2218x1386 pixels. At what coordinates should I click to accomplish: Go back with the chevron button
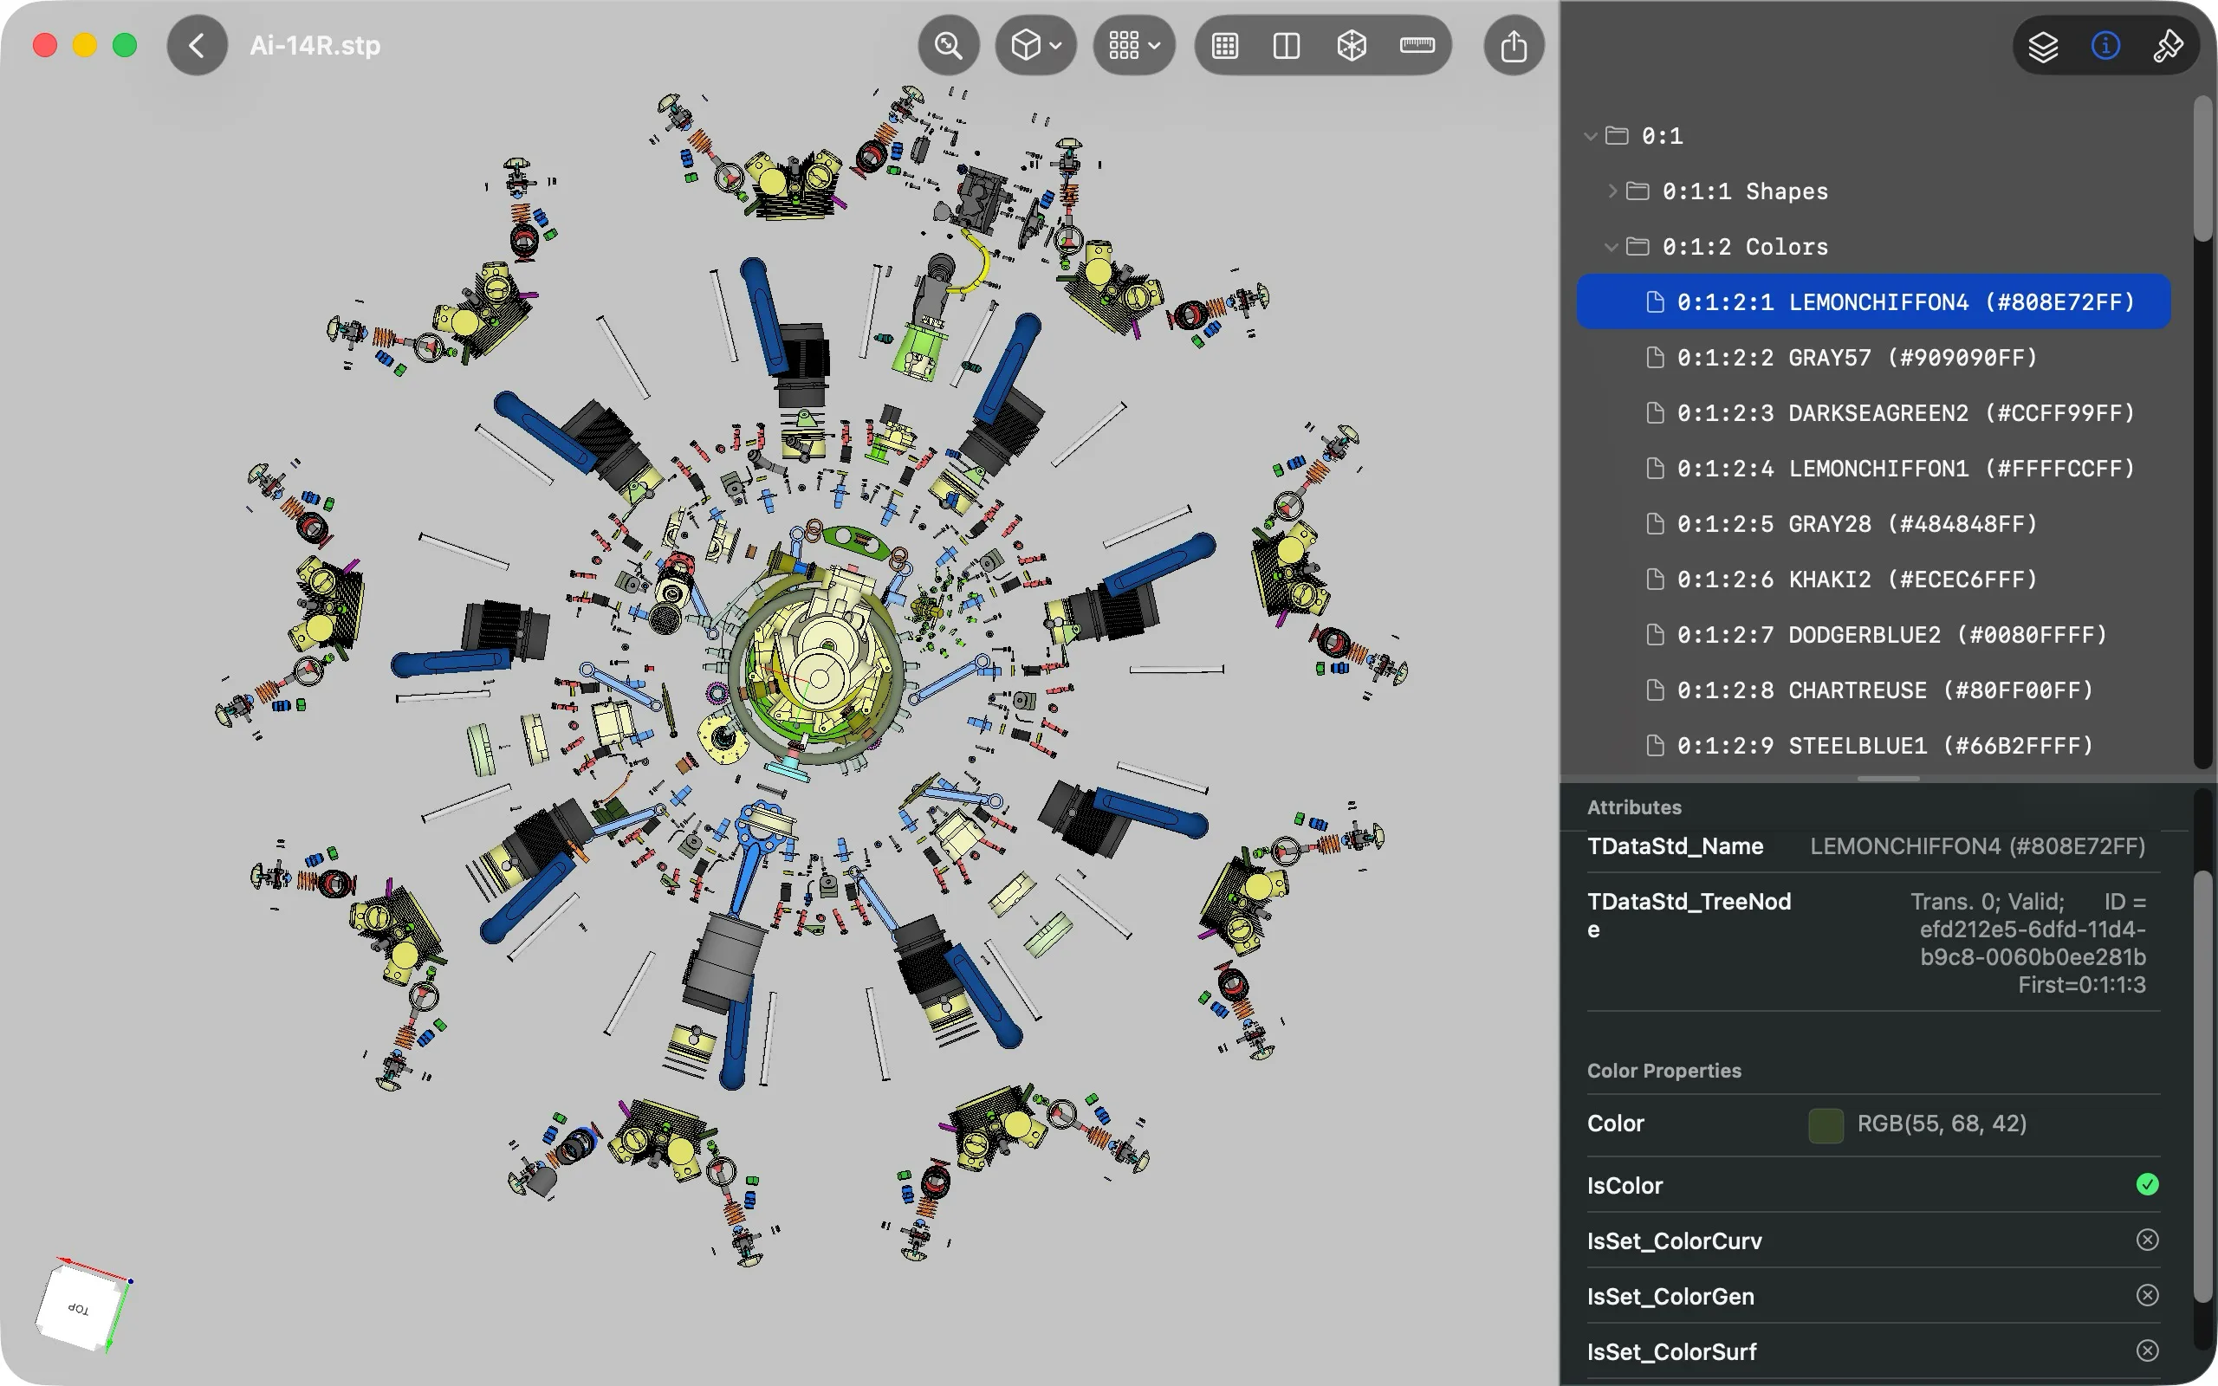[197, 46]
